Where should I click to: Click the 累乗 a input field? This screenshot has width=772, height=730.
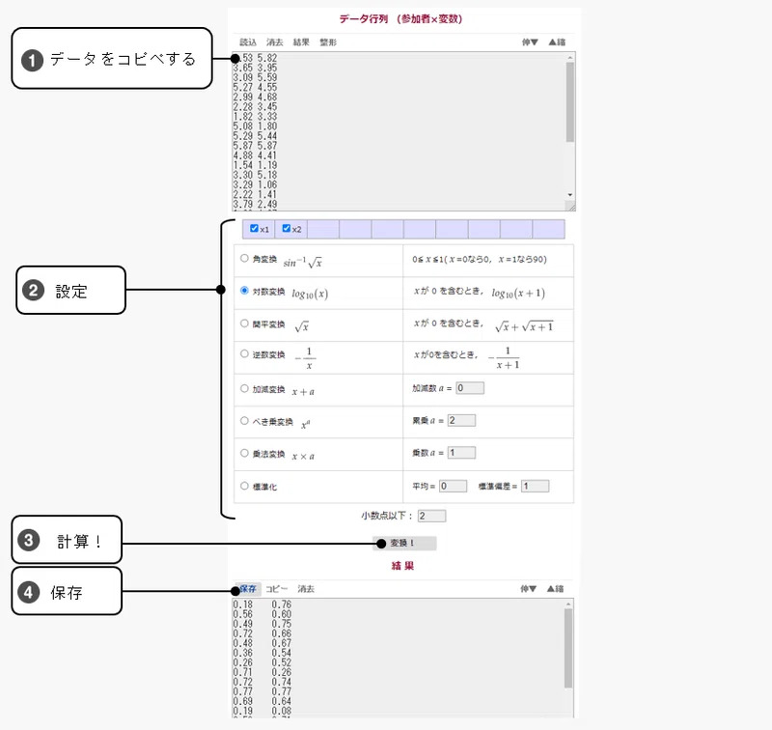pyautogui.click(x=461, y=421)
